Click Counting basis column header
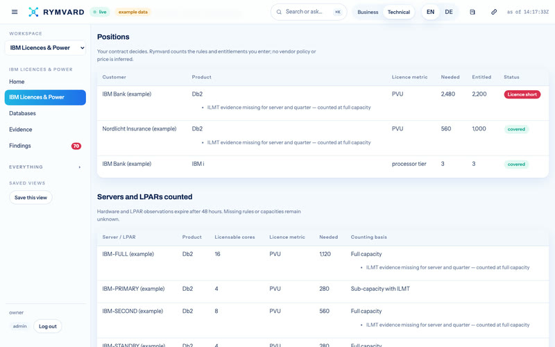 [368, 237]
